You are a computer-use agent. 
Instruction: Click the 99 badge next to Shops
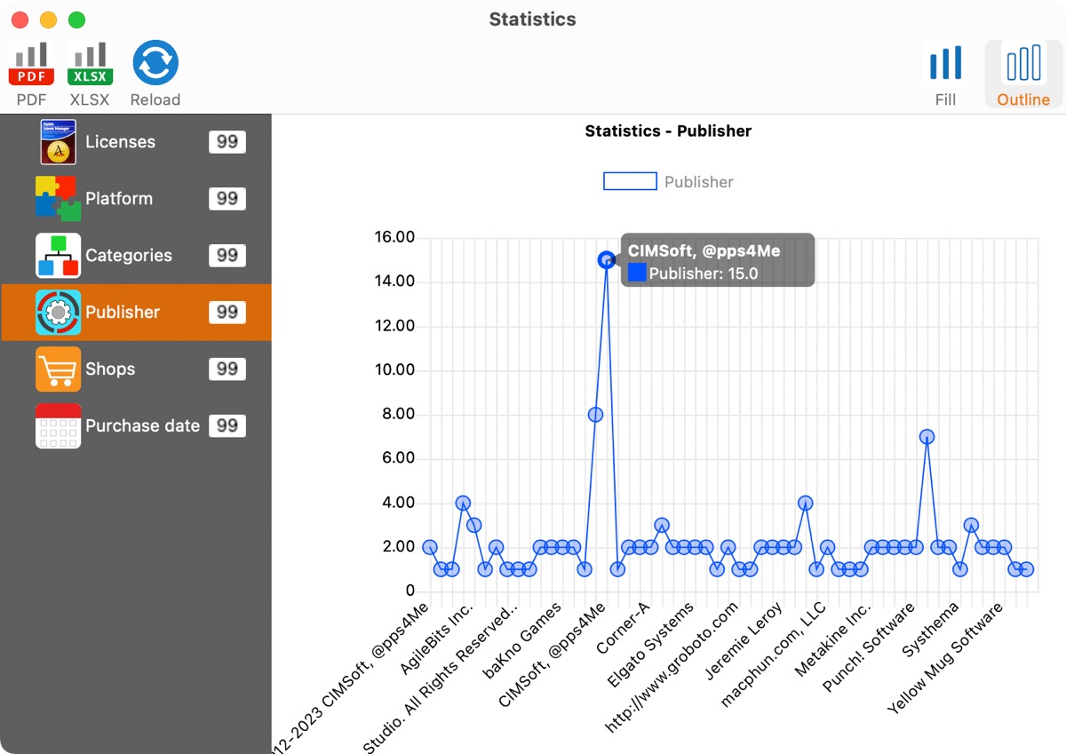click(x=227, y=369)
